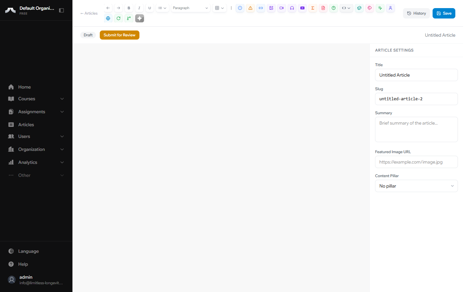Open the Content Pillar dropdown
The height and width of the screenshot is (292, 468).
(x=416, y=186)
